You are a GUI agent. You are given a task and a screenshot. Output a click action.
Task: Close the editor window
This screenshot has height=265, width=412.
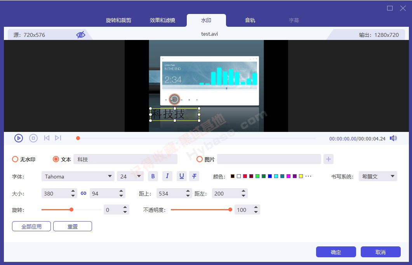tap(403, 8)
